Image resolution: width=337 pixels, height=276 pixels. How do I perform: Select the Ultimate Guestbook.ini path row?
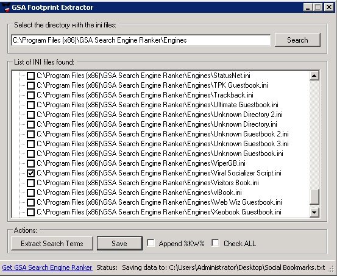(157, 105)
